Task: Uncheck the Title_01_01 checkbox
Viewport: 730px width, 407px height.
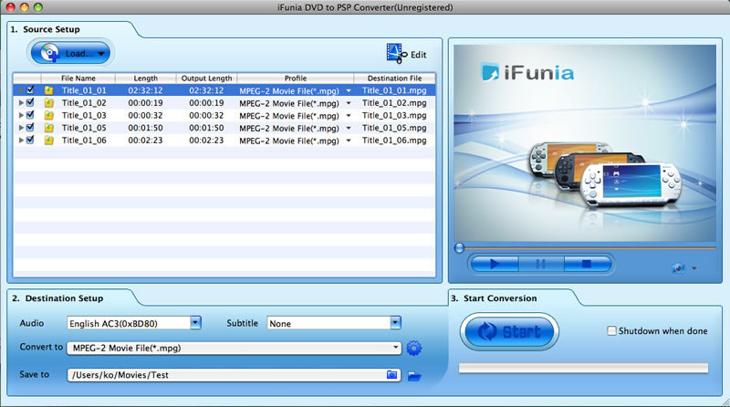Action: 30,89
